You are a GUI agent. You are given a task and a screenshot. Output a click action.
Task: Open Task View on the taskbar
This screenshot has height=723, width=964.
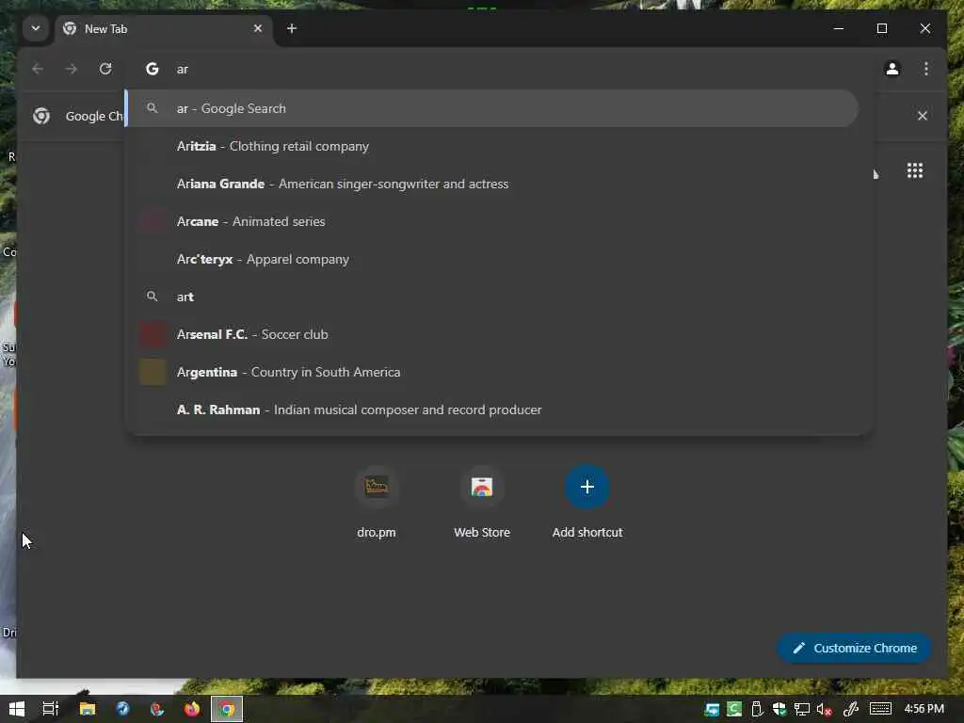51,709
